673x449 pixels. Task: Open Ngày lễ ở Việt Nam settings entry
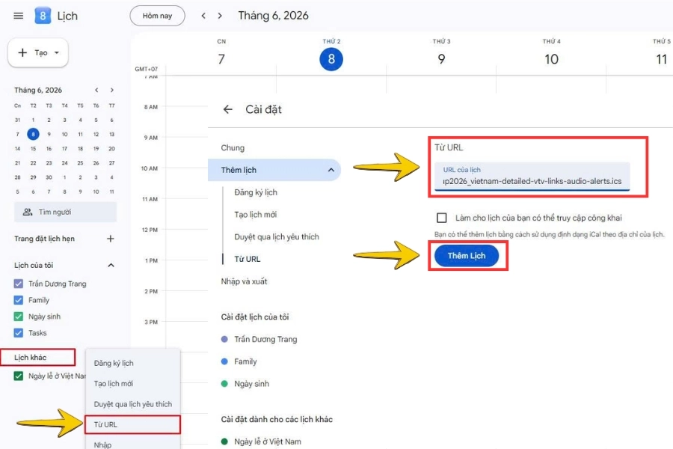pos(268,442)
